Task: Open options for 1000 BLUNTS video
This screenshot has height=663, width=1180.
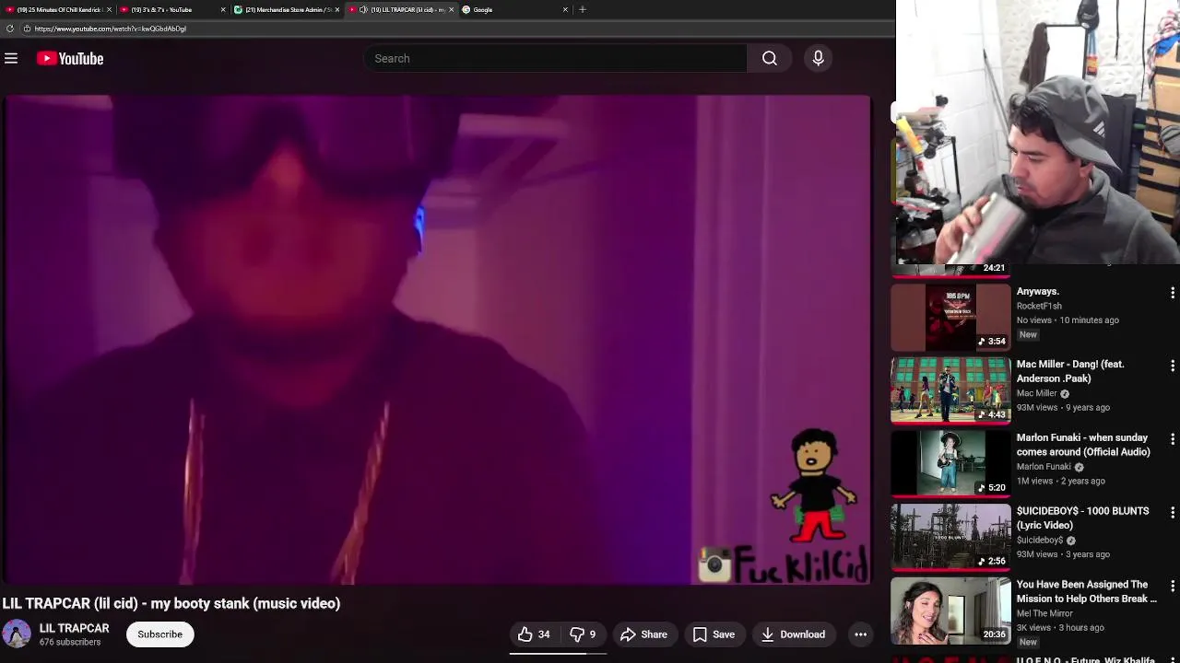Action: point(1172,512)
